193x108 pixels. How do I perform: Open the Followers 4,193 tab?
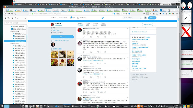[x=95, y=24]
